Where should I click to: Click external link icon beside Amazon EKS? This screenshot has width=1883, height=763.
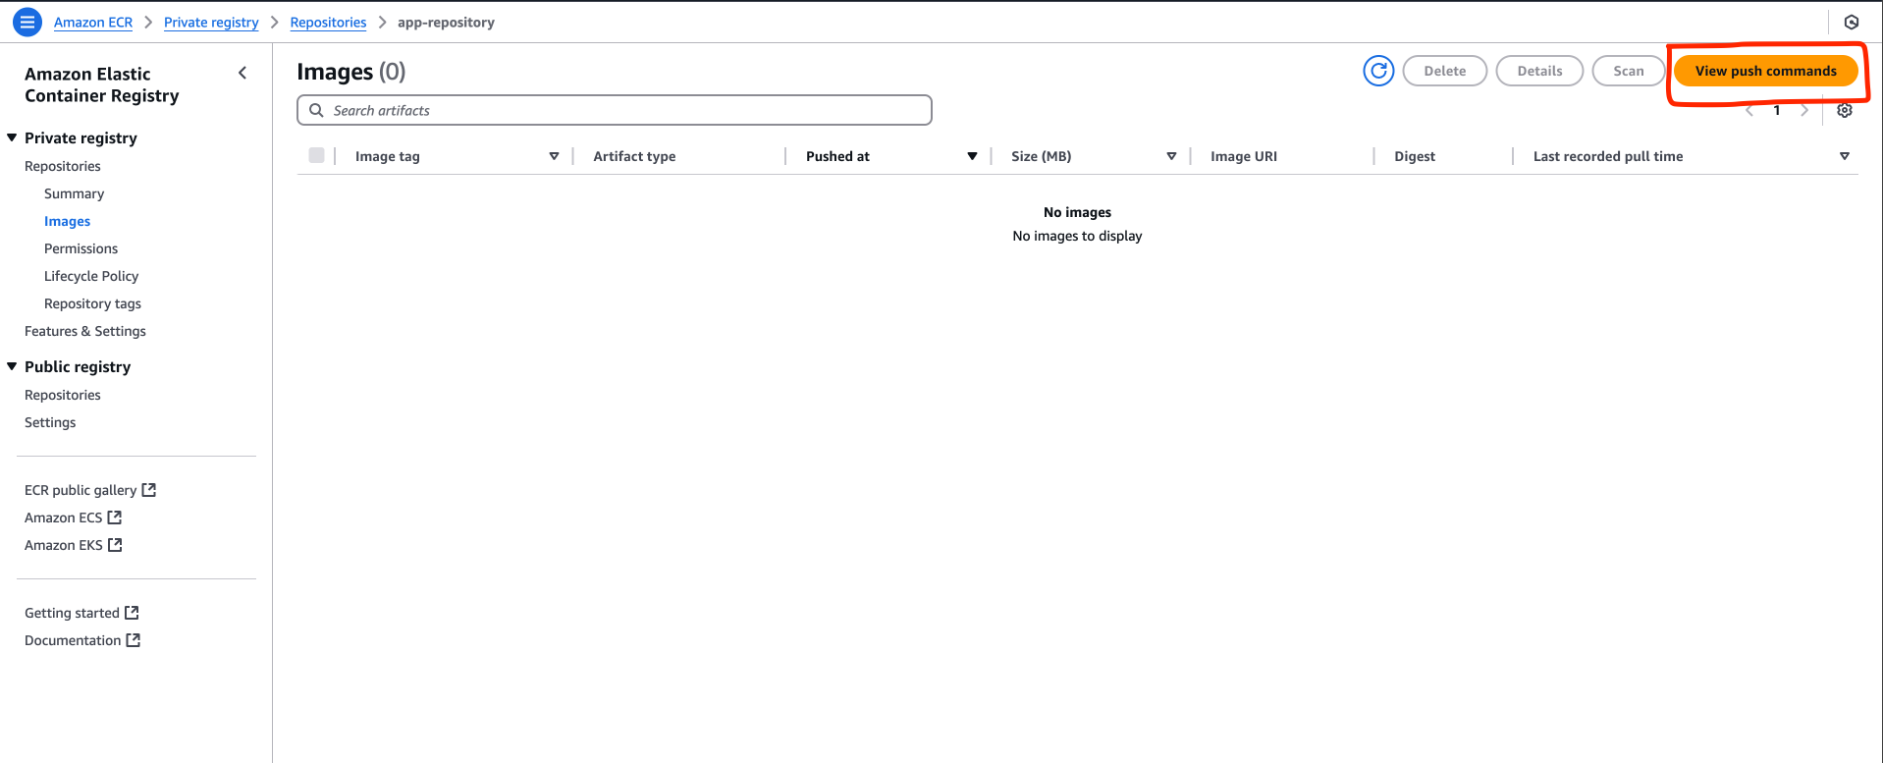(x=115, y=544)
